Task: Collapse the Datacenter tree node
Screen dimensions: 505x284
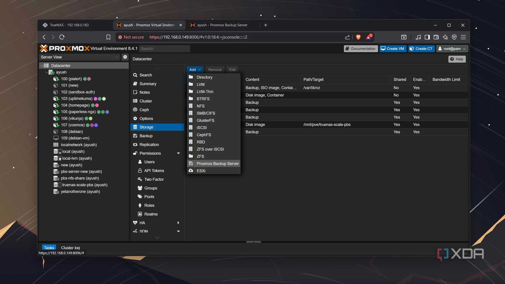Action: 42,66
